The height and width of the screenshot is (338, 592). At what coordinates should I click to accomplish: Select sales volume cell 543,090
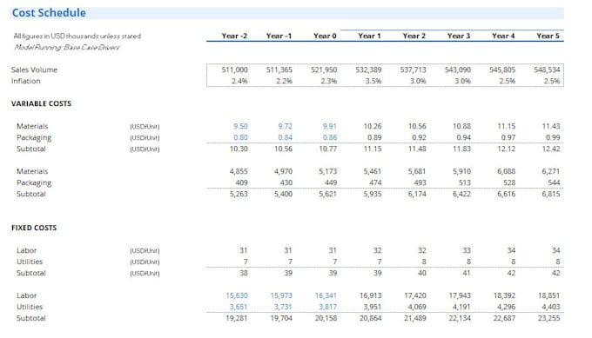(x=458, y=70)
